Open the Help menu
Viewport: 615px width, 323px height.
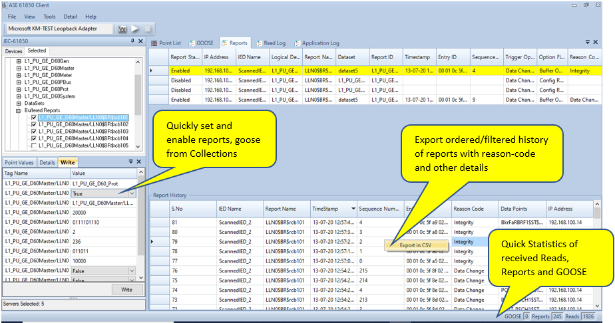click(91, 17)
